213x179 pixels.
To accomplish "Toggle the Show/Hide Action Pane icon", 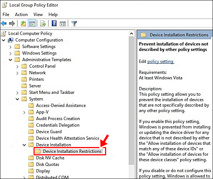I will 63,24.
